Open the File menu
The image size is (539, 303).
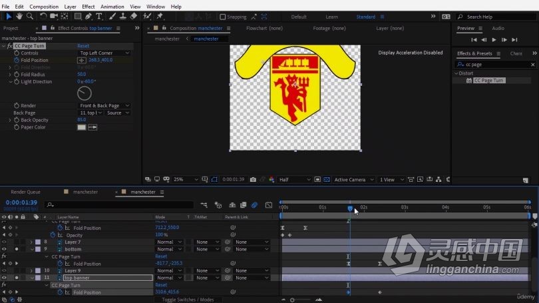5,7
